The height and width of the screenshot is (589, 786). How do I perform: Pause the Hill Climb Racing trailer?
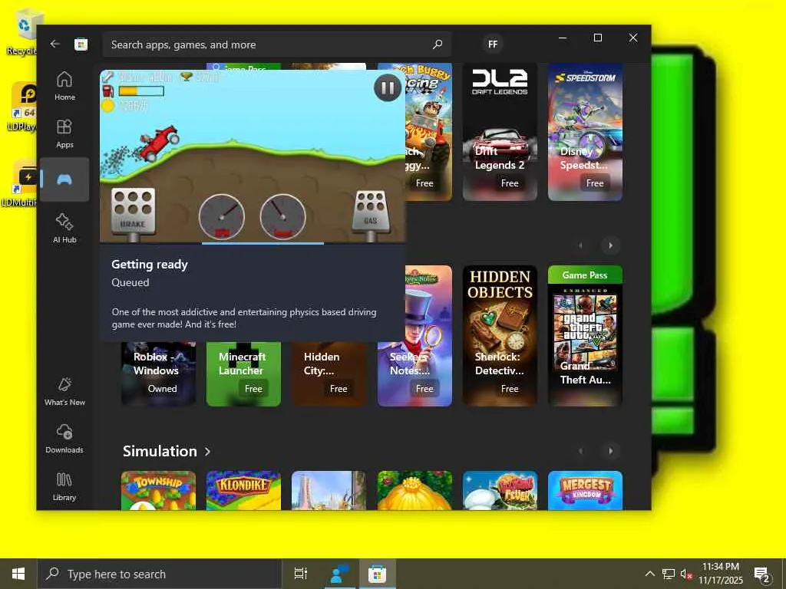pyautogui.click(x=387, y=88)
